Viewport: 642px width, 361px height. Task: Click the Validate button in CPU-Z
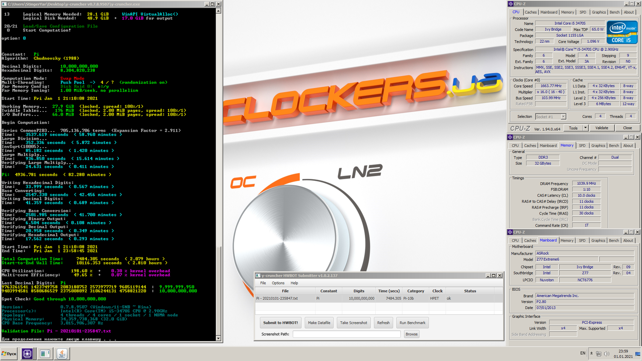602,128
